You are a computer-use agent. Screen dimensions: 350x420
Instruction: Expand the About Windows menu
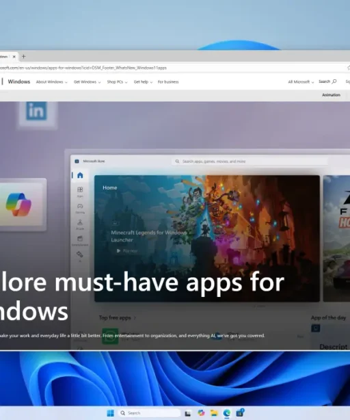click(52, 82)
